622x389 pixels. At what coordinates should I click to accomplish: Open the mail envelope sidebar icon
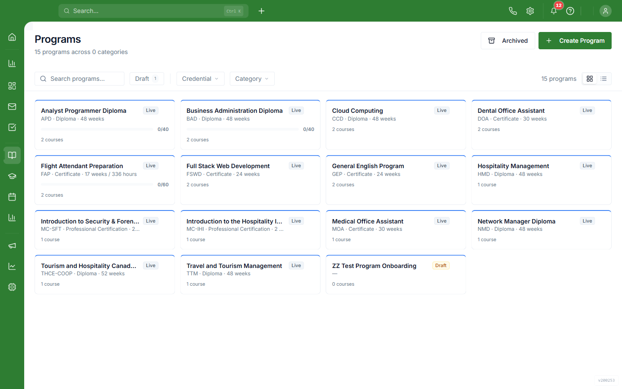12,107
